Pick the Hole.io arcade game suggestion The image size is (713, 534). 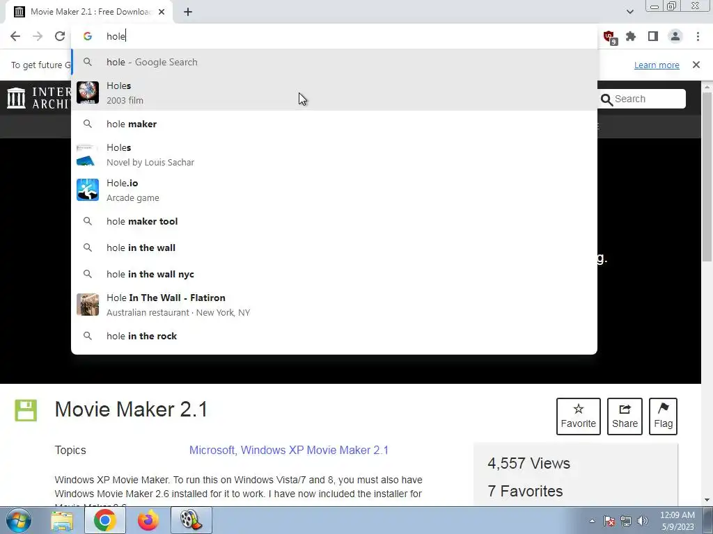tap(334, 191)
